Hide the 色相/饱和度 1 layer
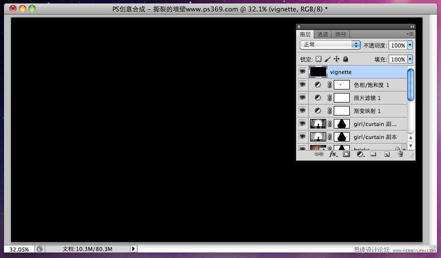The image size is (441, 258). click(302, 84)
